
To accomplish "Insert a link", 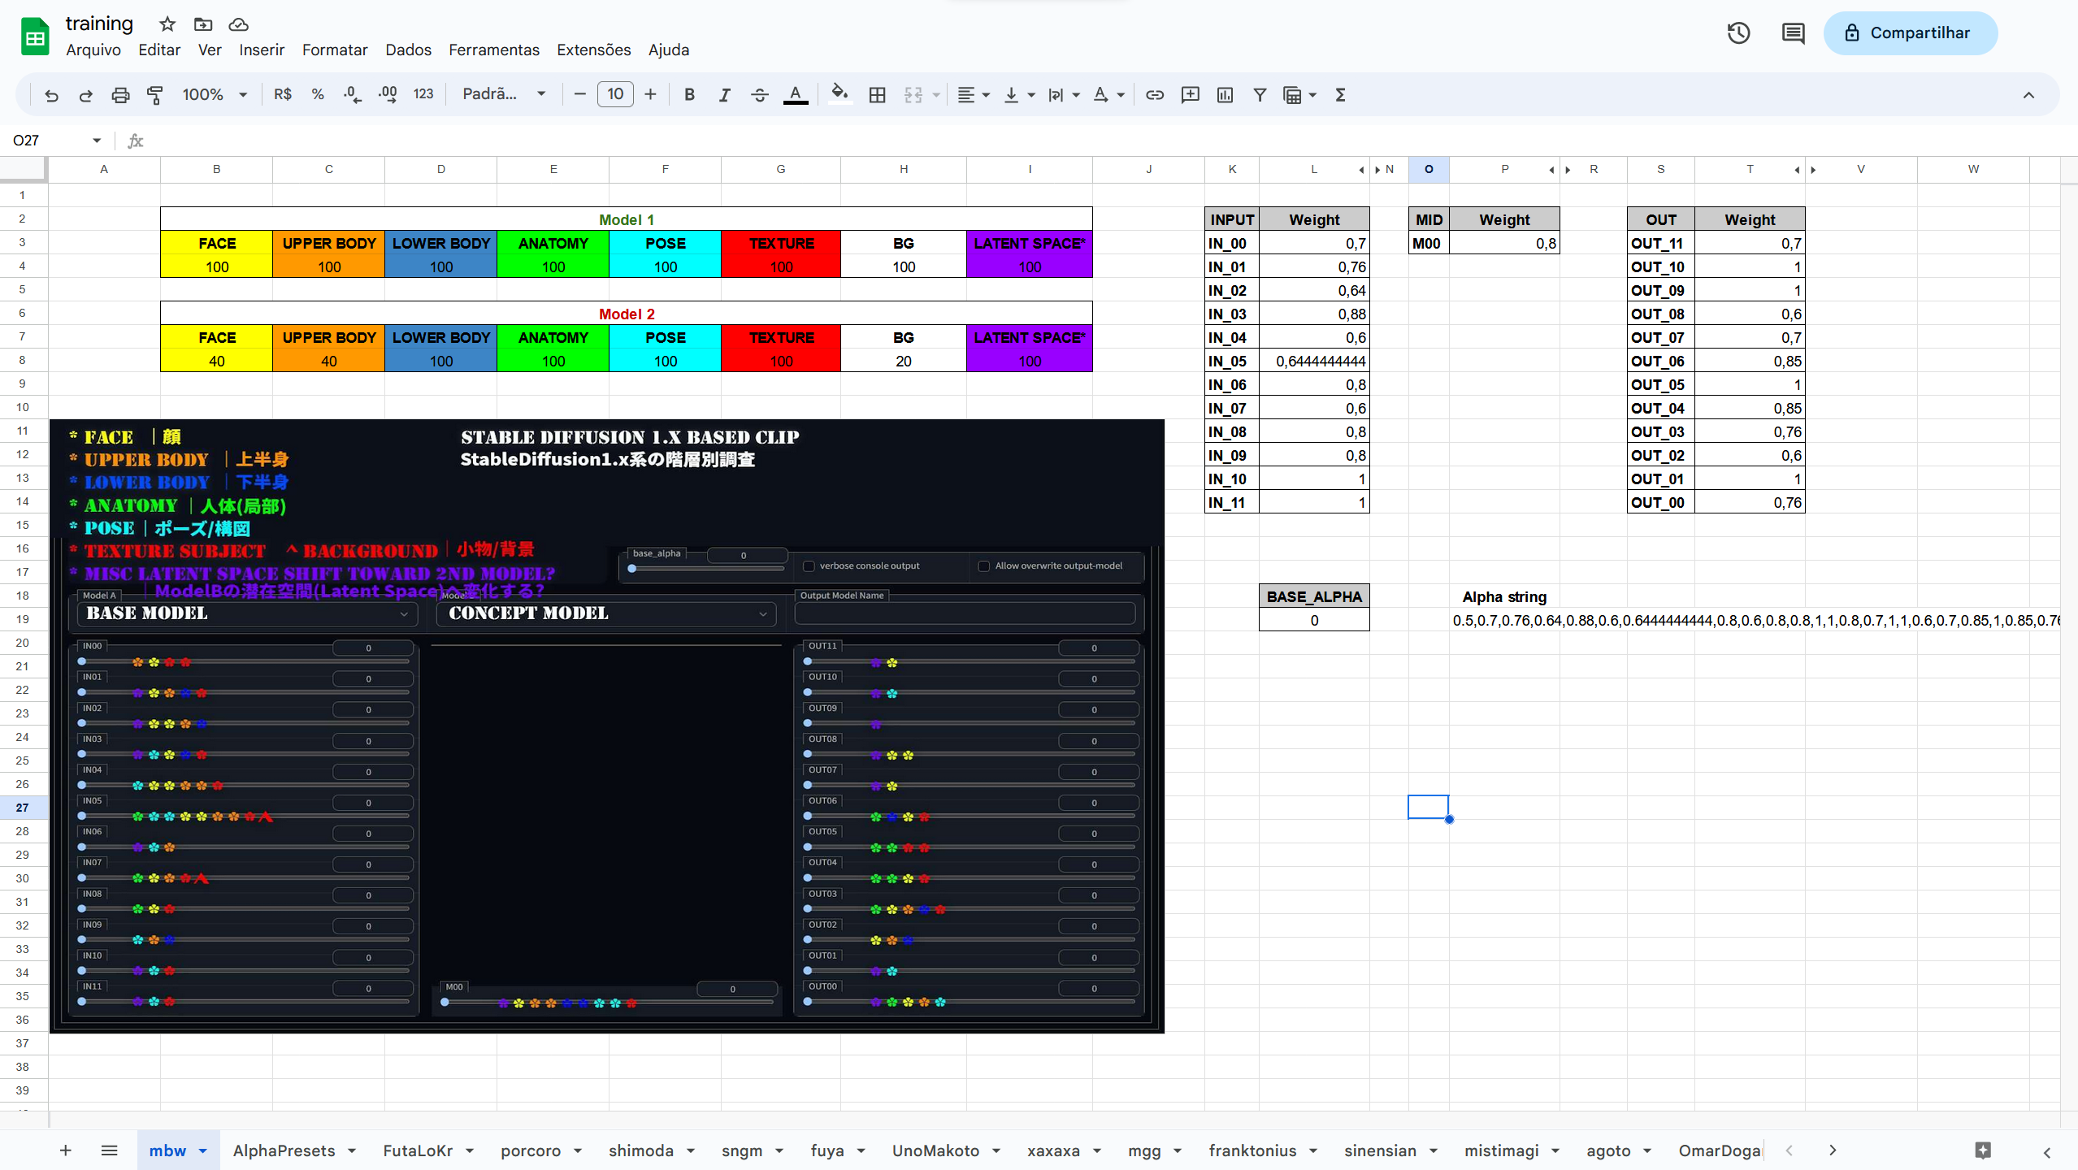I will [1154, 95].
